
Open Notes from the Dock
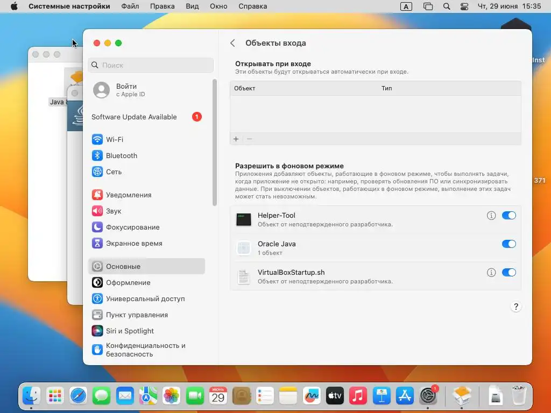(288, 396)
